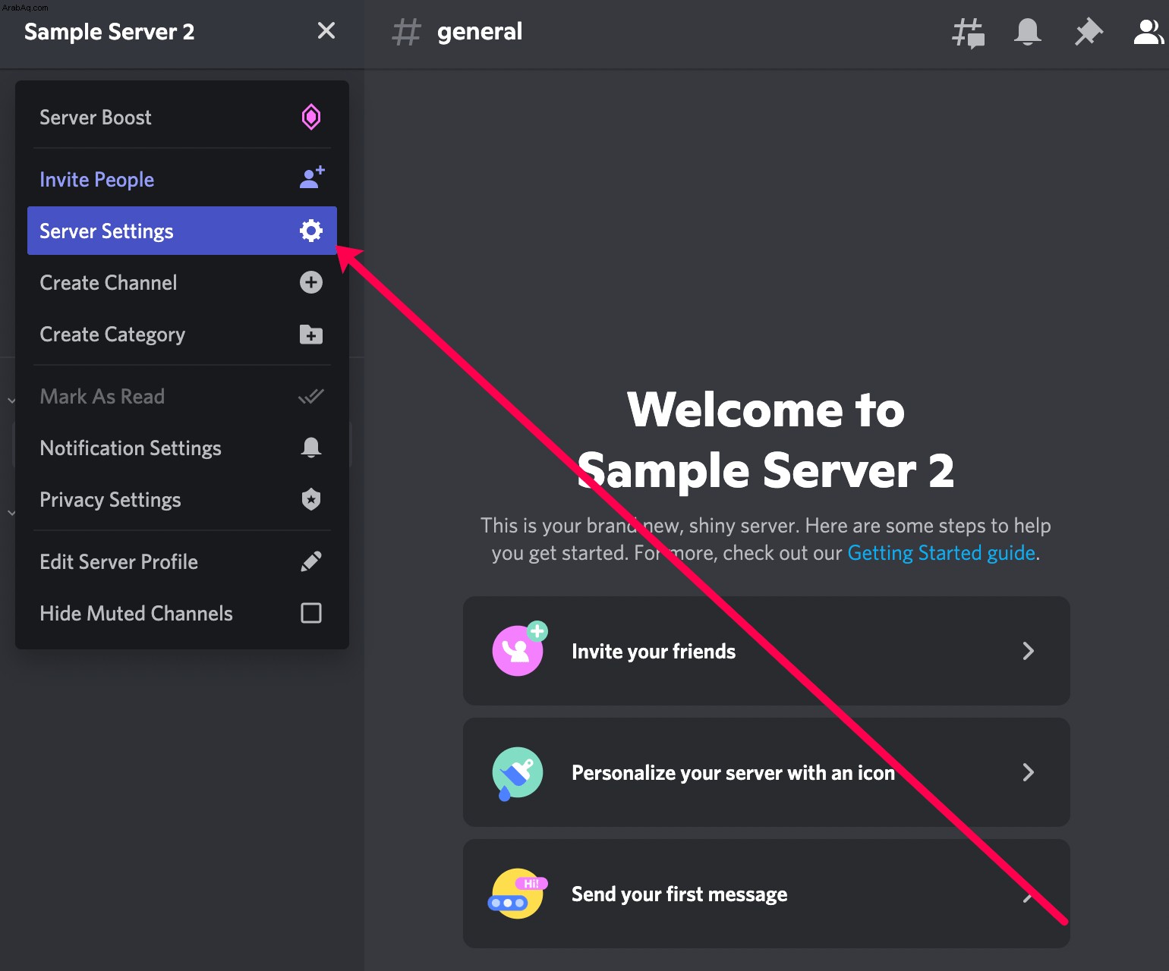Click the Create Category folder icon

(x=311, y=334)
